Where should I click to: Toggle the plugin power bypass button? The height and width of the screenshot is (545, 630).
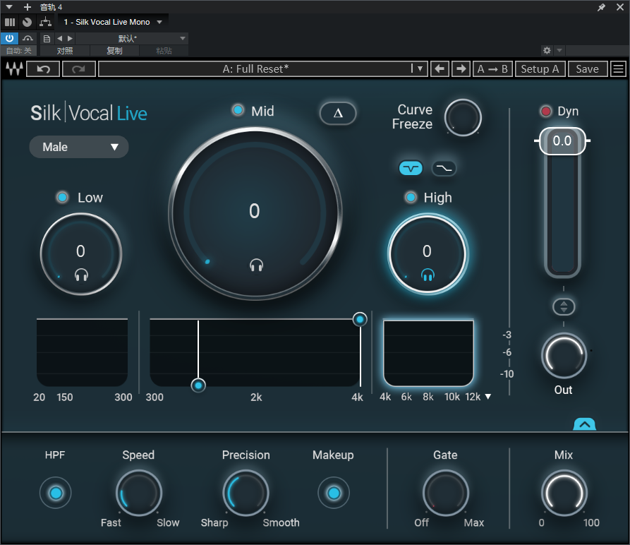(x=9, y=39)
